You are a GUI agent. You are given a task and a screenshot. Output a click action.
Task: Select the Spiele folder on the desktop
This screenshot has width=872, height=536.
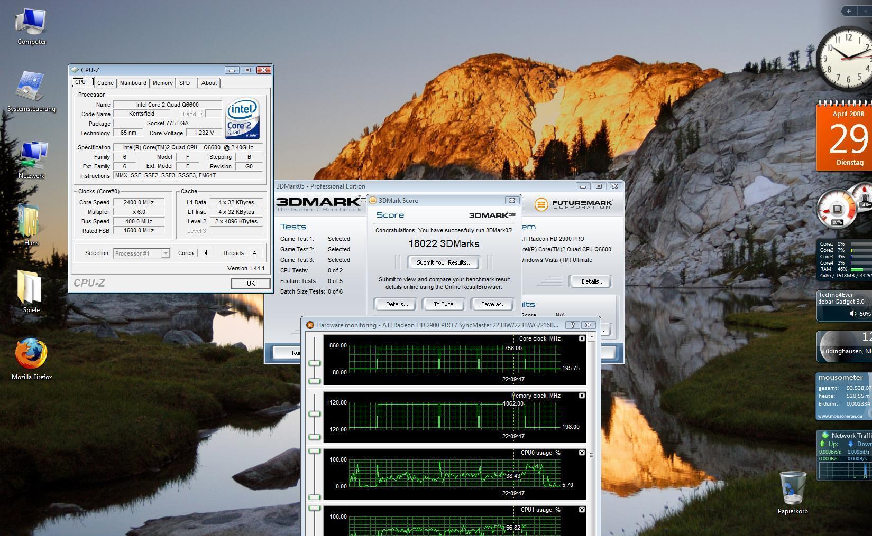(x=31, y=292)
